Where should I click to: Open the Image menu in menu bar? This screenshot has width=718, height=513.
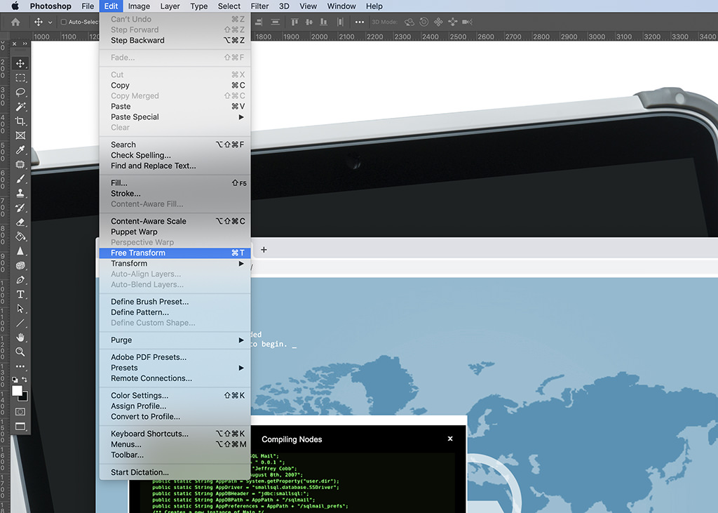(139, 6)
